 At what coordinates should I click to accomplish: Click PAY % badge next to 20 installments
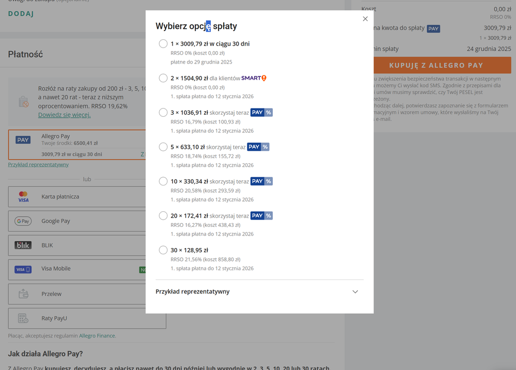tap(261, 215)
